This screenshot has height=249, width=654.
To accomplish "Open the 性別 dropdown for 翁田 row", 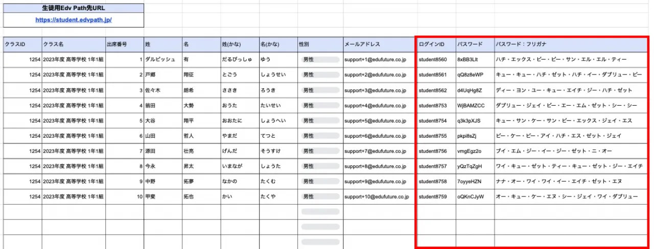I will pos(320,106).
